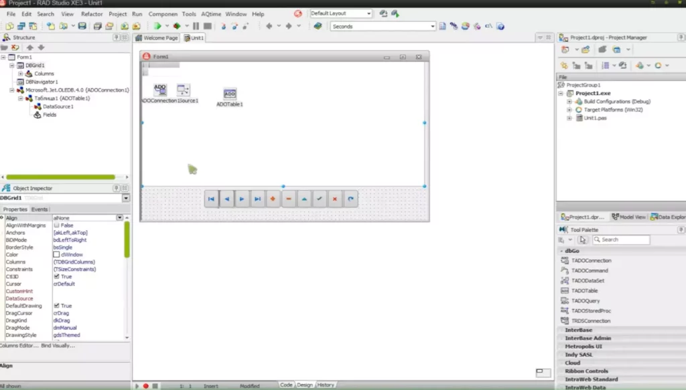Switch to the Events tab in Object Inspector
686x390 pixels.
point(40,209)
